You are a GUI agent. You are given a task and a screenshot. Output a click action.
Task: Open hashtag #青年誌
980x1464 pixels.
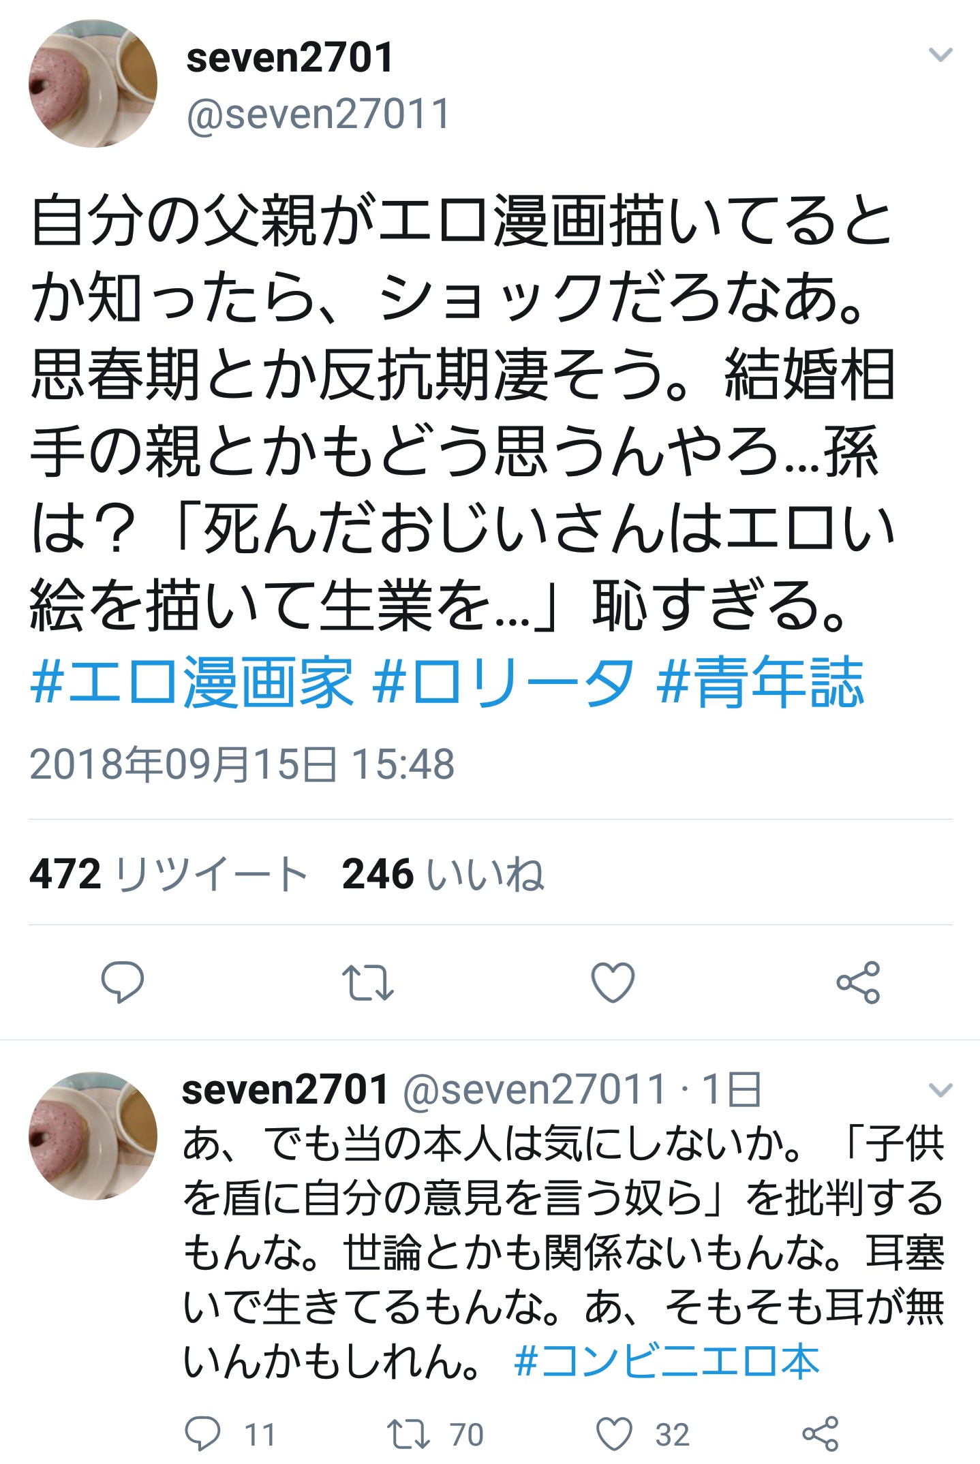[x=760, y=683]
